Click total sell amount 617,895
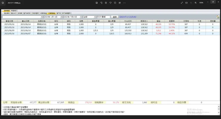This screenshot has width=221, height=119. (61, 102)
